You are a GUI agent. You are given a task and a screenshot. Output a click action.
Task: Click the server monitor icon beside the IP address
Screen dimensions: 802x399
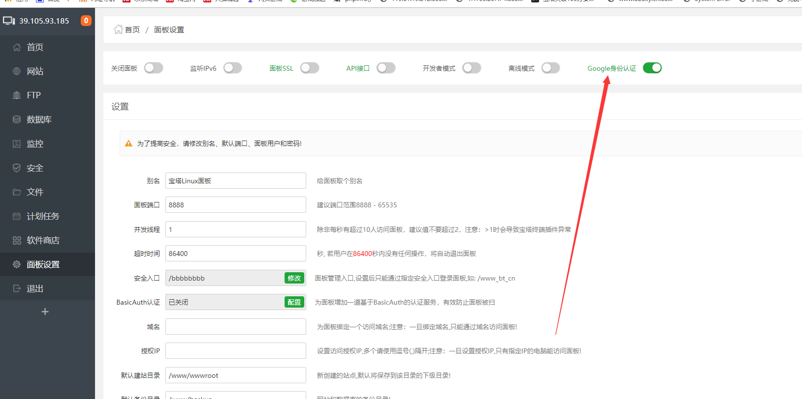pos(9,21)
